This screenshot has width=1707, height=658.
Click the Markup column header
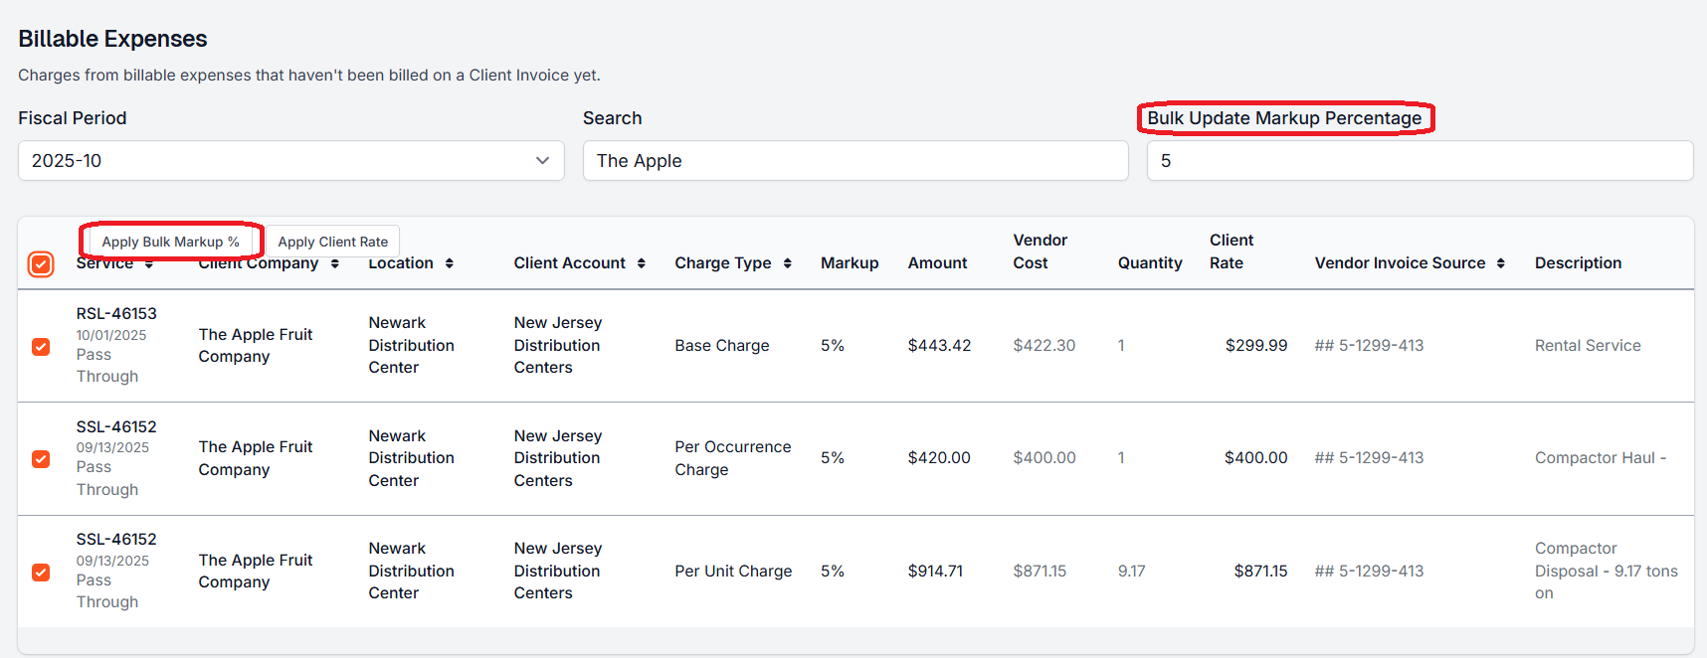coord(850,263)
